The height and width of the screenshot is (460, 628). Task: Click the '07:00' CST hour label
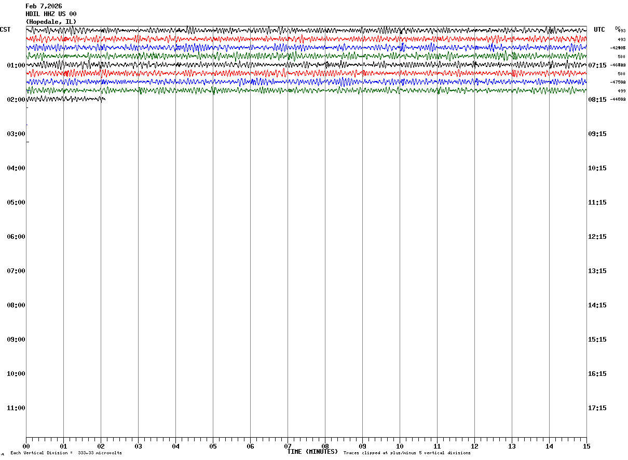(16, 271)
